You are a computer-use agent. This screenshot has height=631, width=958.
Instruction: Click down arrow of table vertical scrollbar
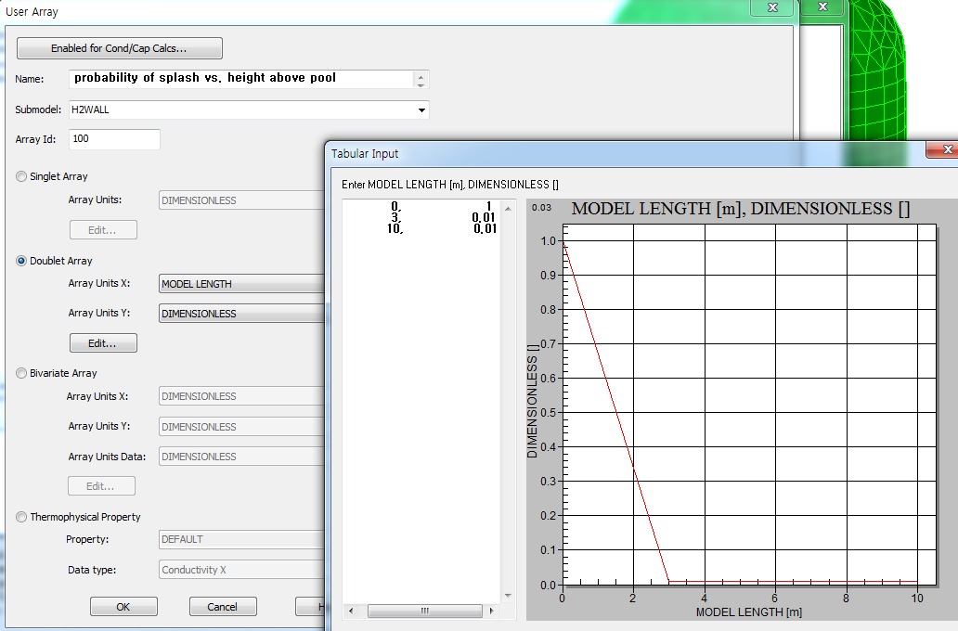coord(507,596)
